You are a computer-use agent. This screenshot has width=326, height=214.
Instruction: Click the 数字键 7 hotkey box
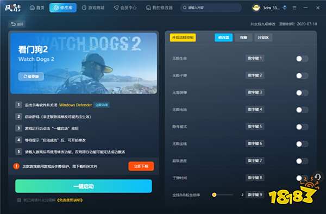tap(255, 160)
